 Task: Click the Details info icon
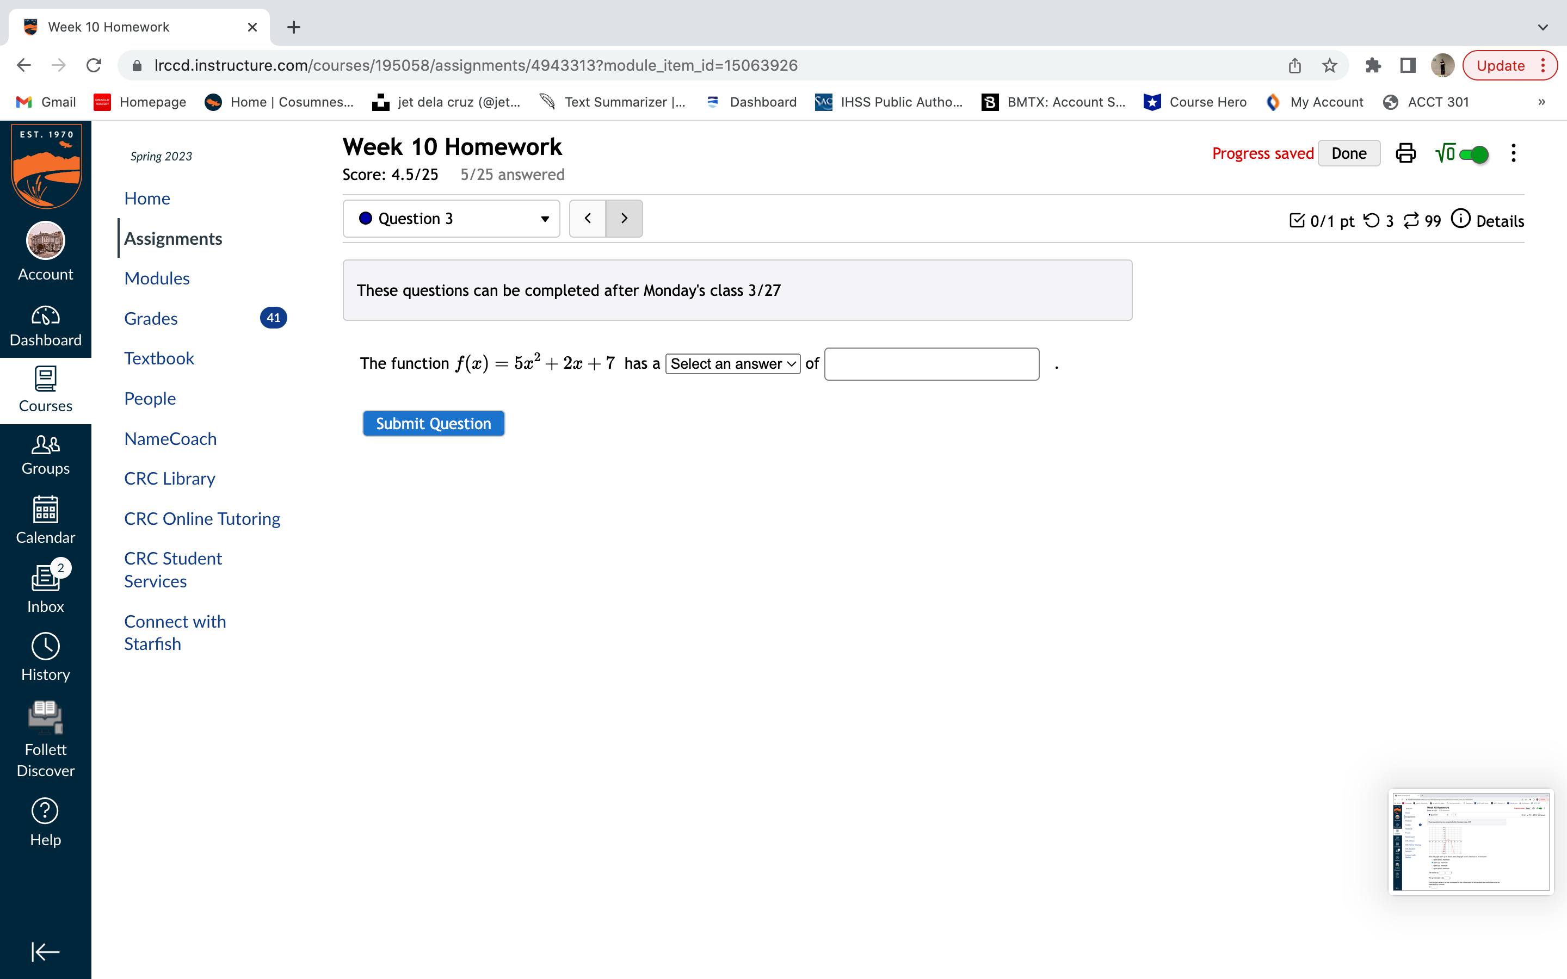pyautogui.click(x=1461, y=219)
